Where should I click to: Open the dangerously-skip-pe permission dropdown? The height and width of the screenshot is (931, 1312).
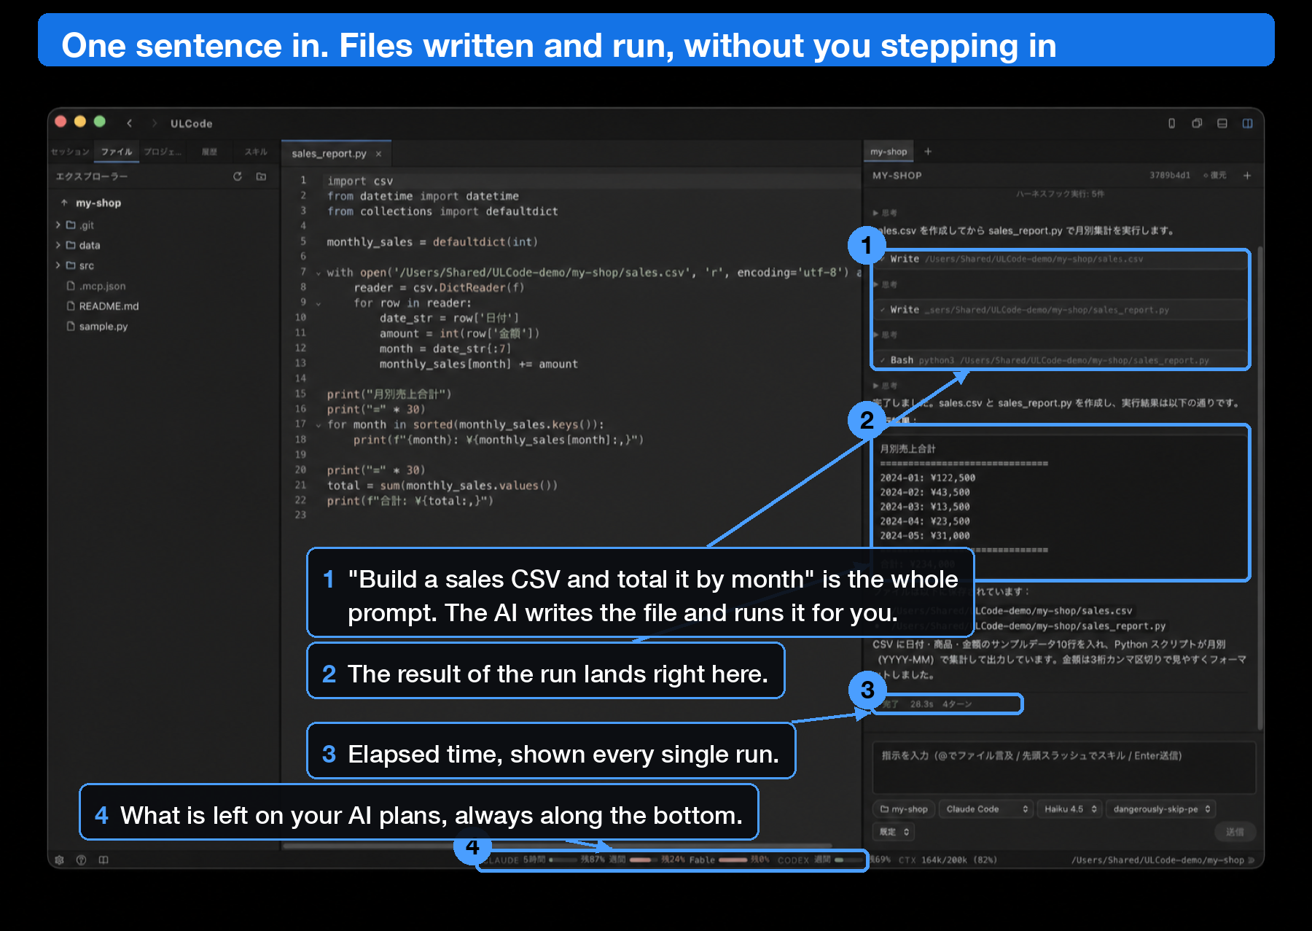point(1161,809)
